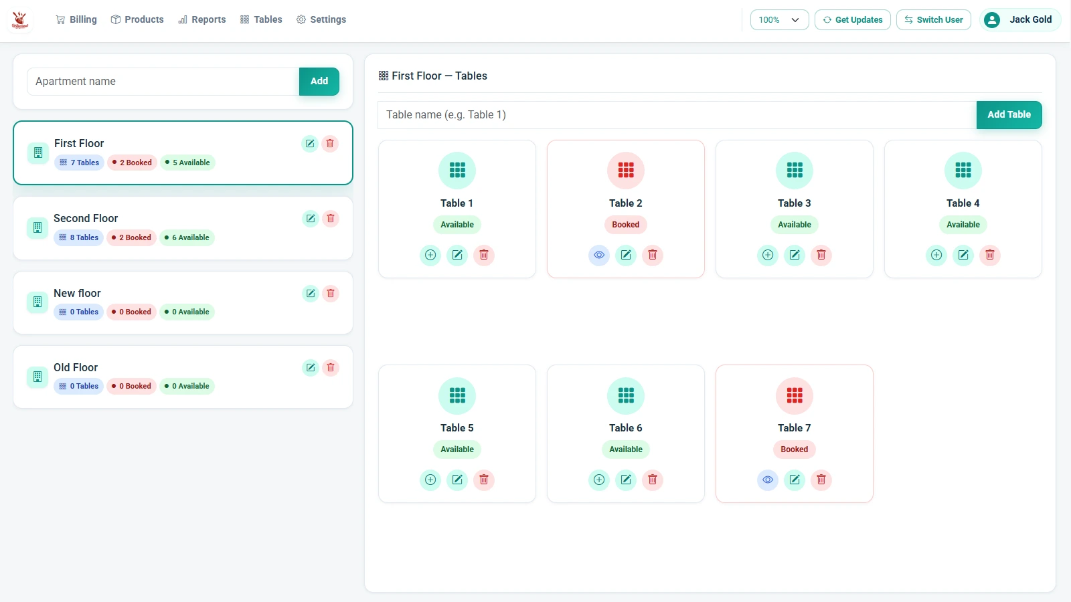Screen dimensions: 1071x602
Task: Open the Products menu
Action: coord(137,19)
